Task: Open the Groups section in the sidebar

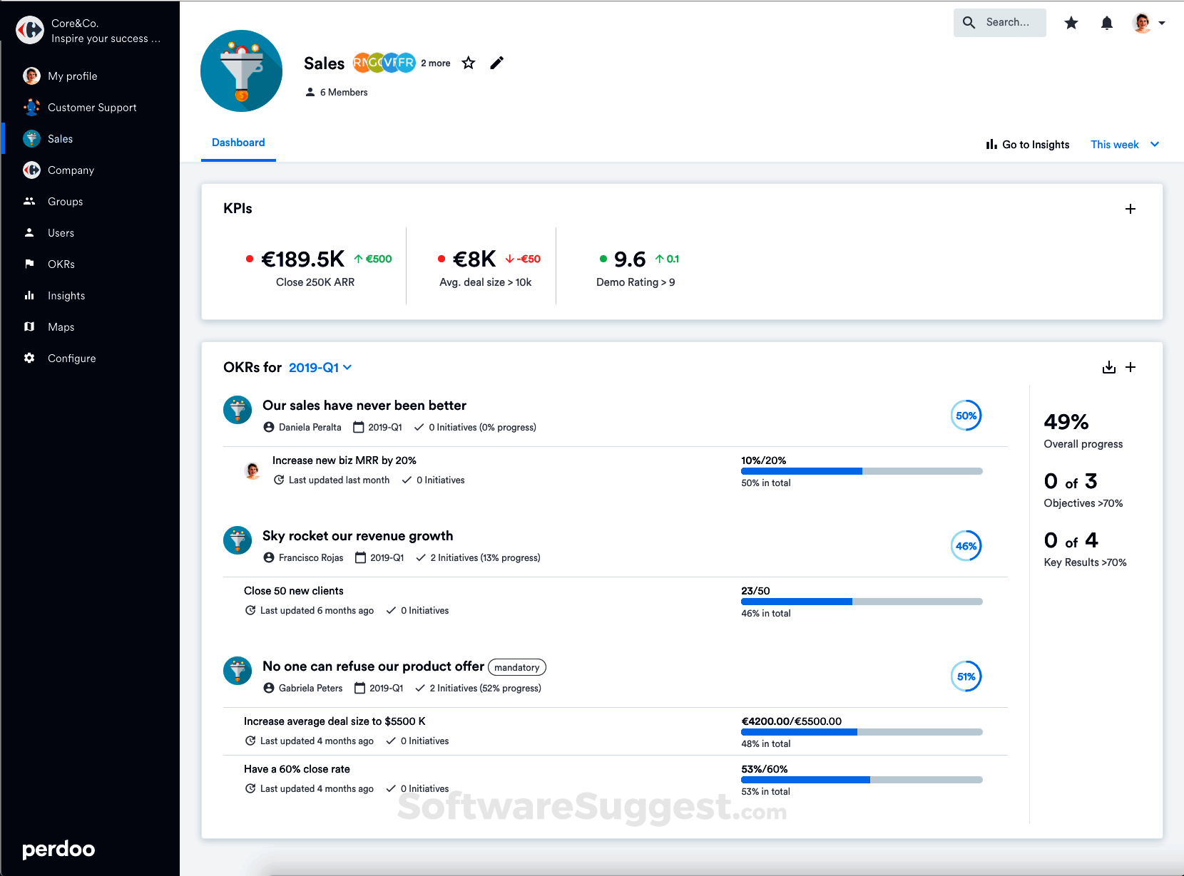Action: click(x=64, y=201)
